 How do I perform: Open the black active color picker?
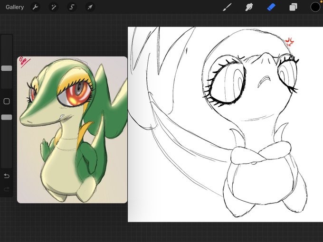315,7
